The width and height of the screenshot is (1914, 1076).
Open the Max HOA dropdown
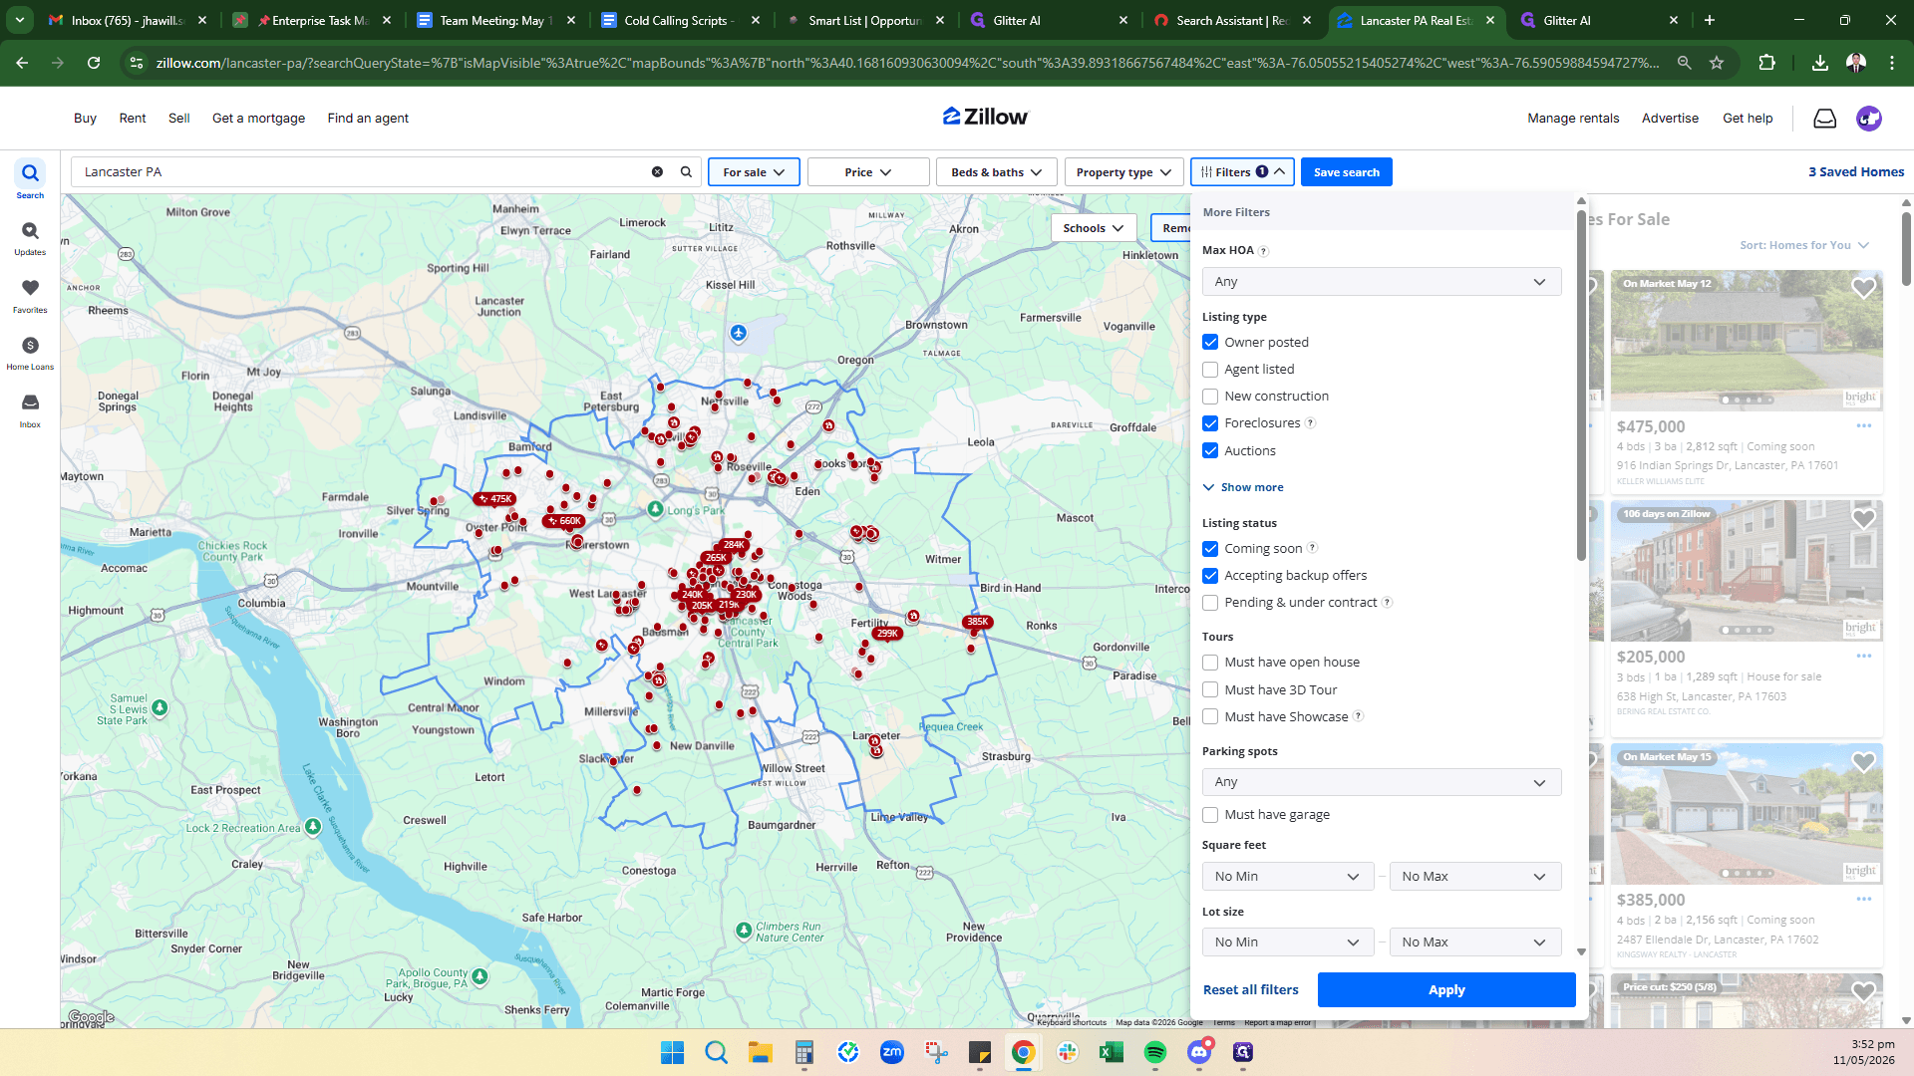point(1381,282)
